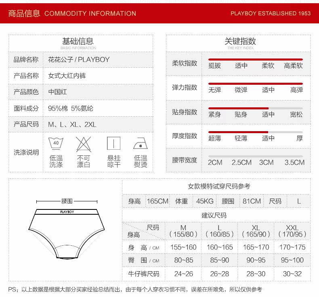319x297 pixels.
Task: Click brand value '花花公子 / PLAYBOY'
Action: (x=79, y=60)
